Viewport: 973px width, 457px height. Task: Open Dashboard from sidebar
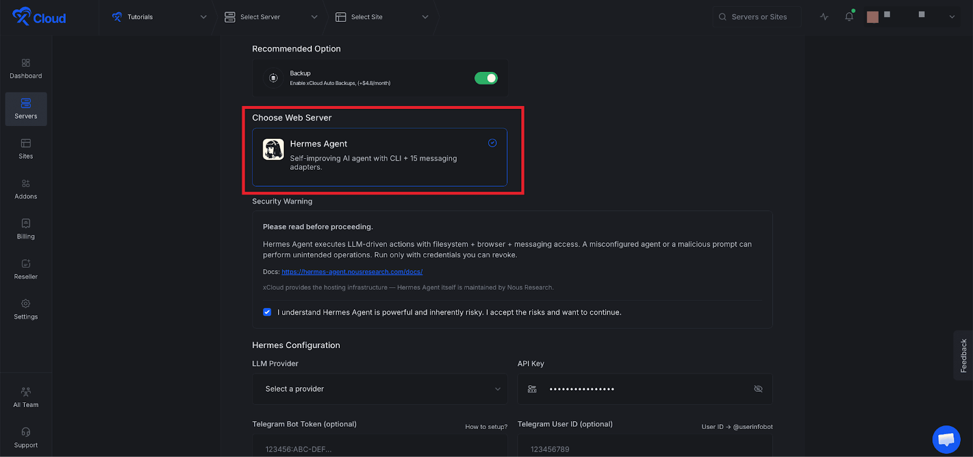pos(26,69)
